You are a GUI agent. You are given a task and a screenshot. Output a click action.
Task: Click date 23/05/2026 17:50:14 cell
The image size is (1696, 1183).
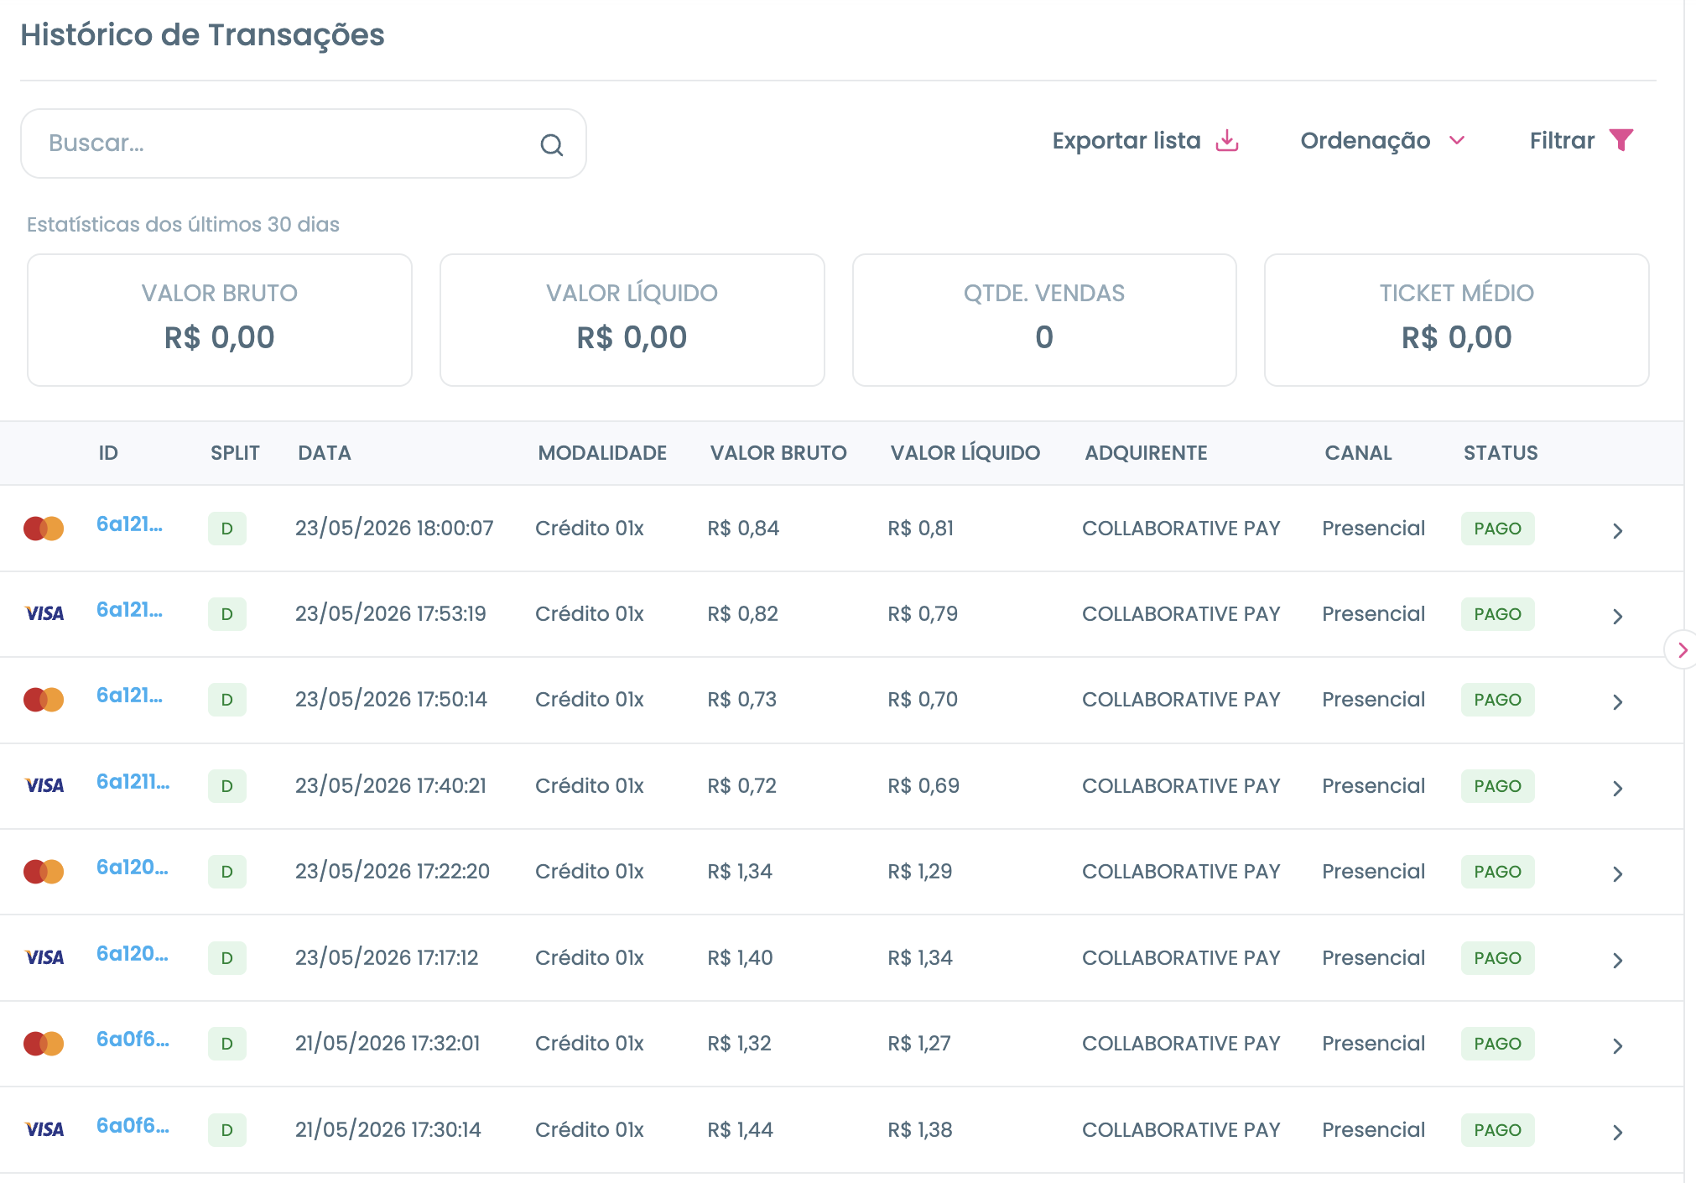[x=391, y=700]
